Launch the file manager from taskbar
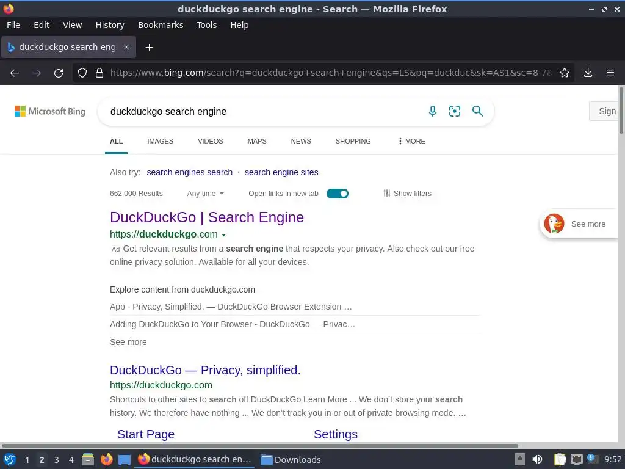This screenshot has width=625, height=469. pos(88,459)
